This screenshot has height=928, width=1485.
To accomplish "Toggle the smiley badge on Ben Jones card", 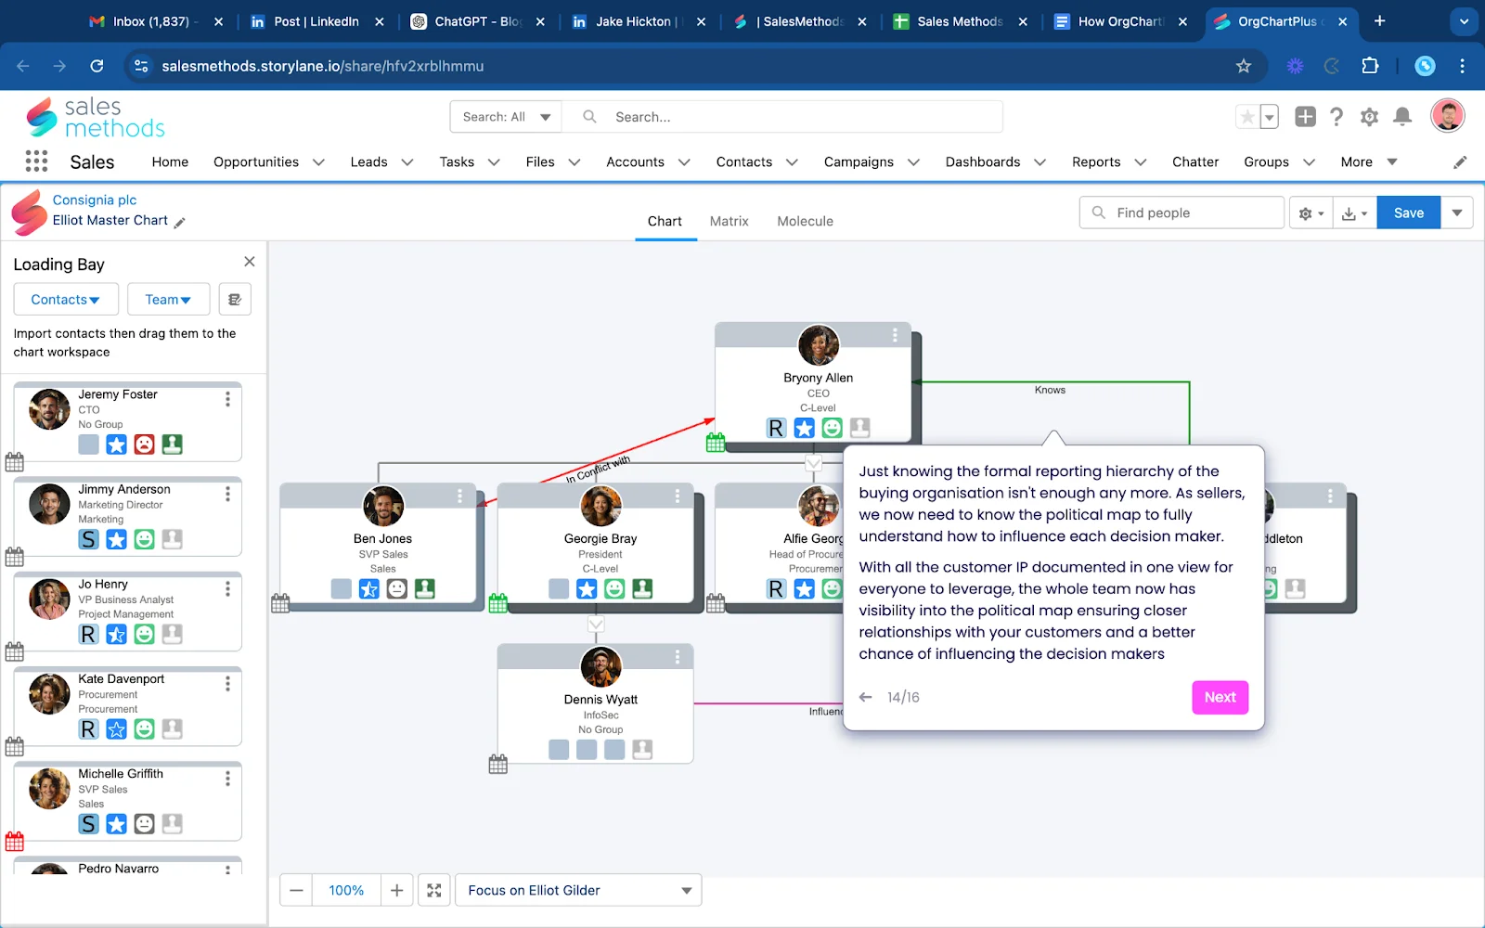I will coord(397,589).
